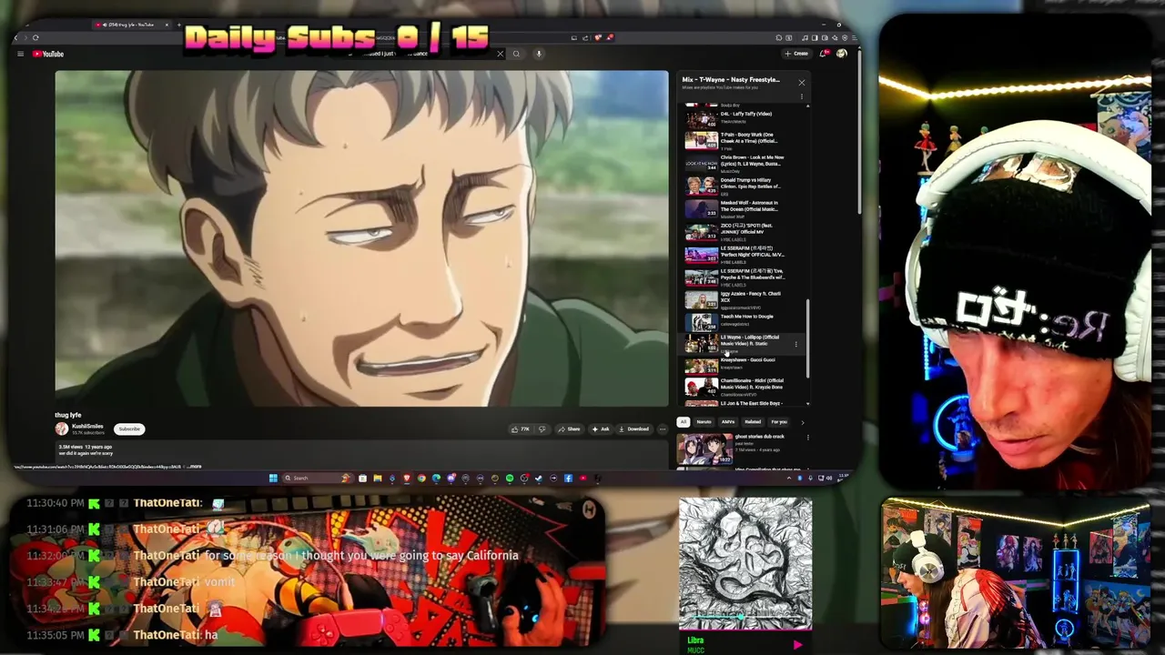Select the Related filter chip

tap(753, 422)
